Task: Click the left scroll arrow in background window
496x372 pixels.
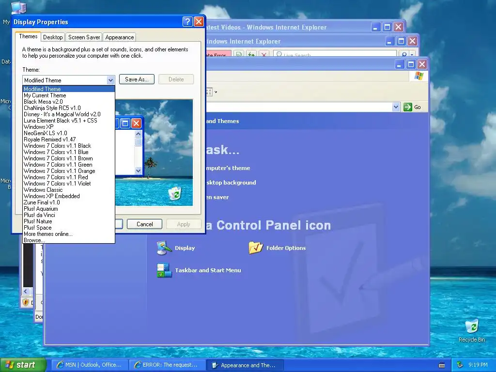Action: point(26,291)
